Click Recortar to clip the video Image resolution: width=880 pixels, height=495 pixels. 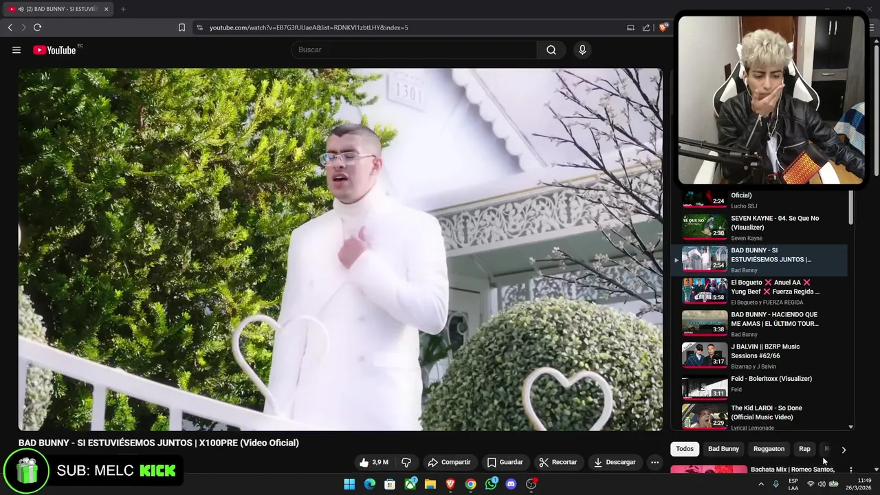click(x=558, y=462)
